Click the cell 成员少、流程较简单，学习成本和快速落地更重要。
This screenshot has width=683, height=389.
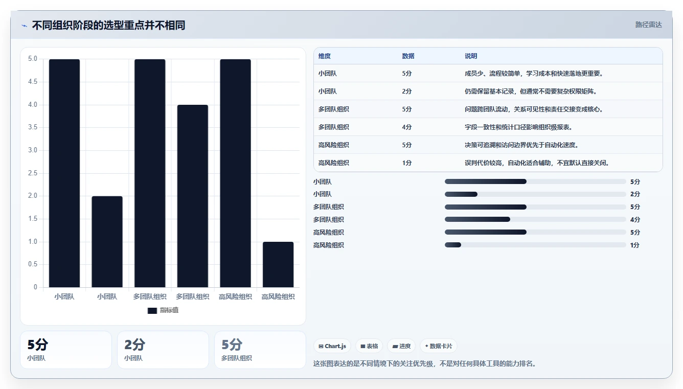tap(534, 74)
